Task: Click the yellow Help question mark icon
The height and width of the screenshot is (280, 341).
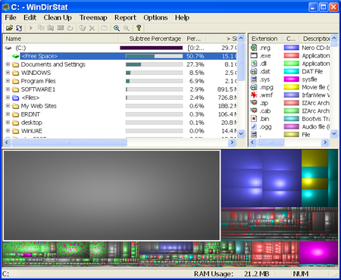Action: (139, 28)
